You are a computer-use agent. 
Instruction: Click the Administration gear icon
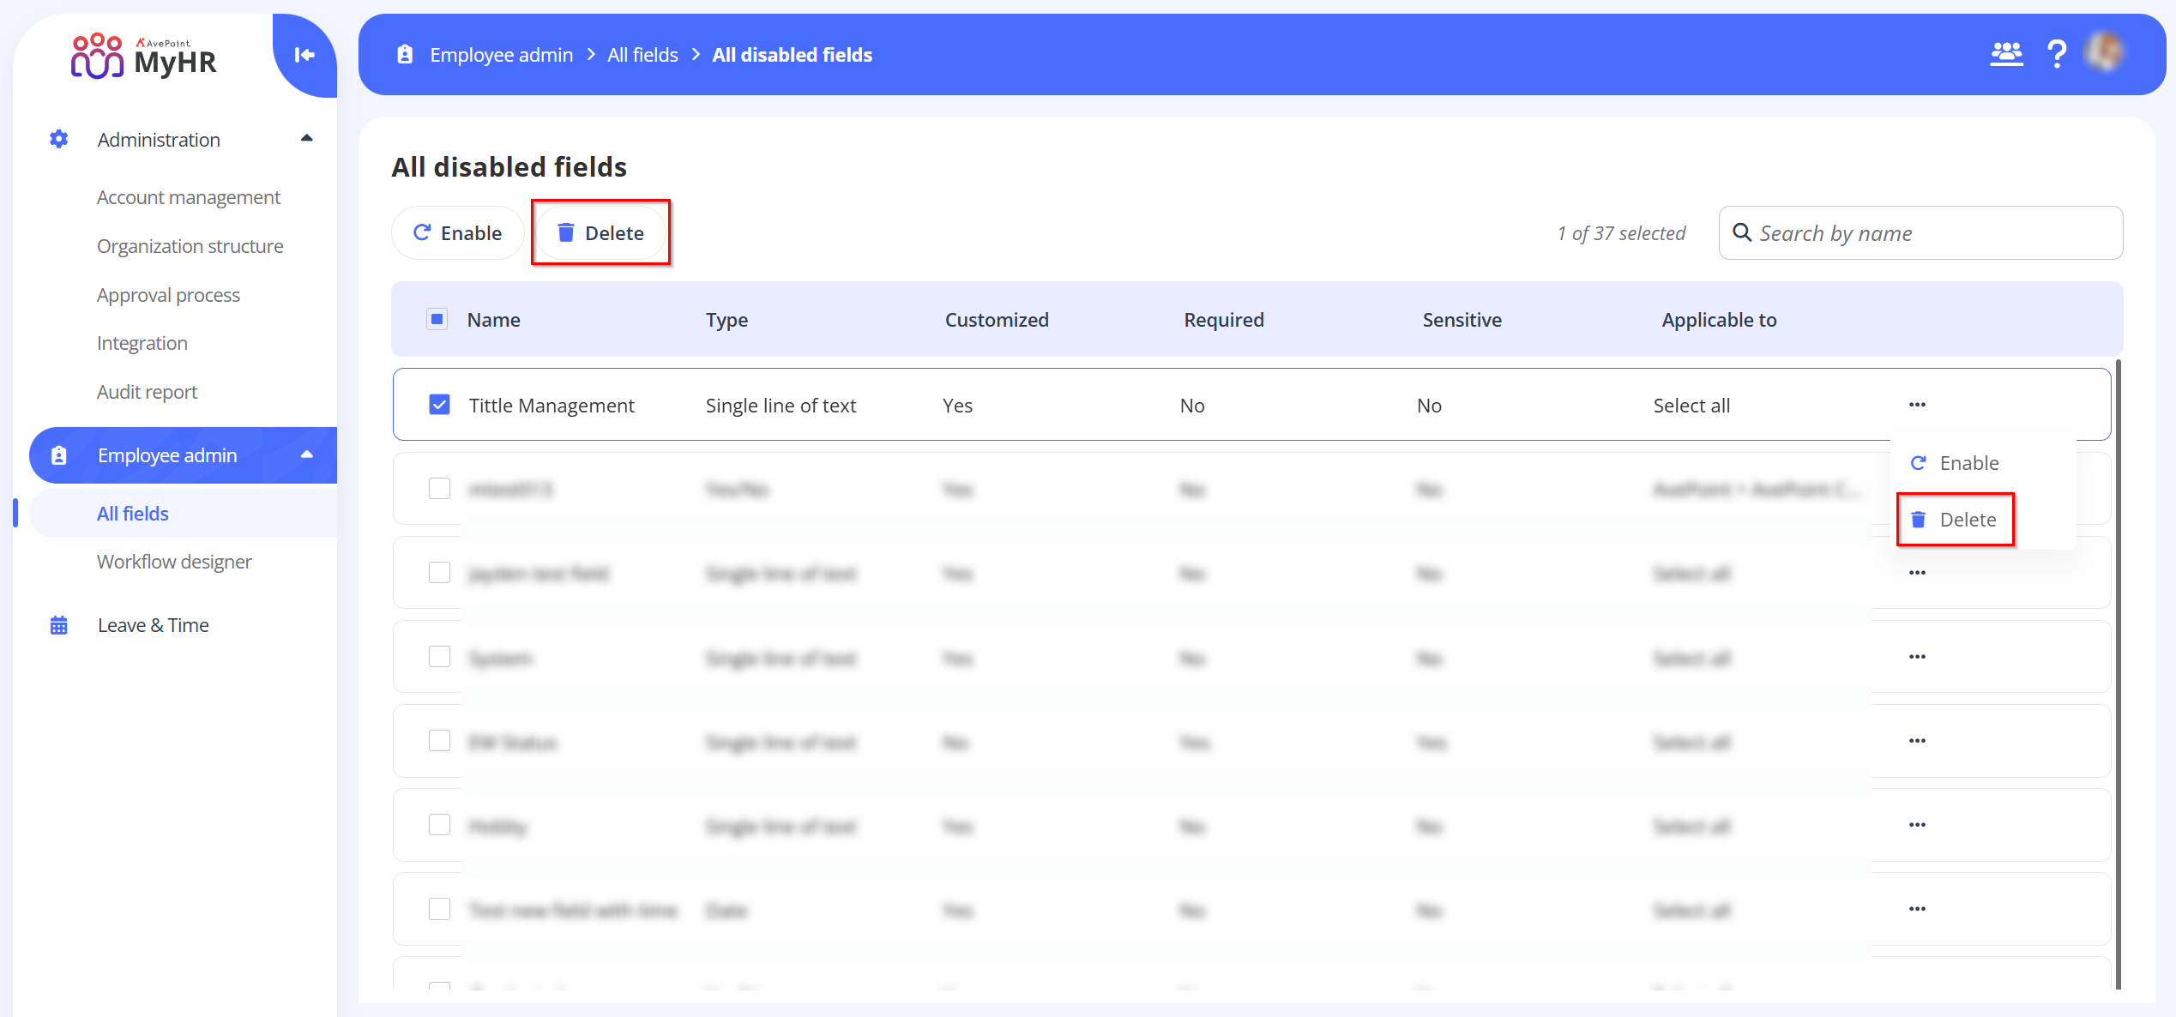(58, 139)
